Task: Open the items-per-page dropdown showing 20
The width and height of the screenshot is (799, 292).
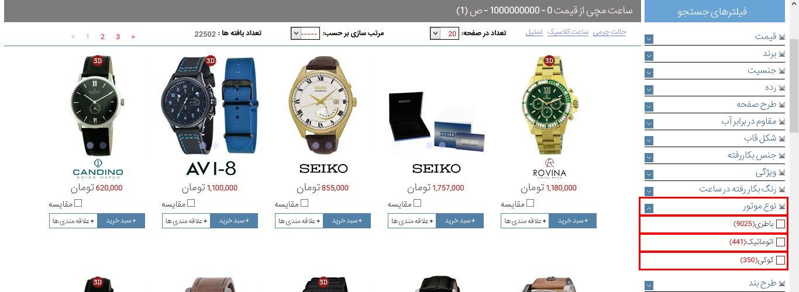Action: 444,33
